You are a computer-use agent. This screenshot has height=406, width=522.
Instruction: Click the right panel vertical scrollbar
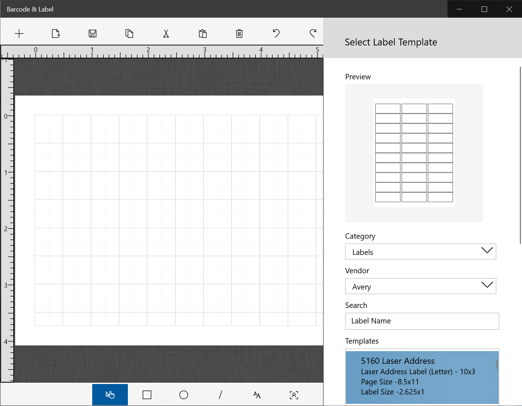520,155
